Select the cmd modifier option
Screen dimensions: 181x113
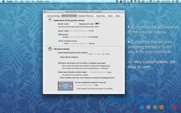[108, 52]
